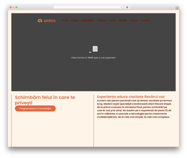
Task: Open the Noutăți page
Action: coord(123,21)
